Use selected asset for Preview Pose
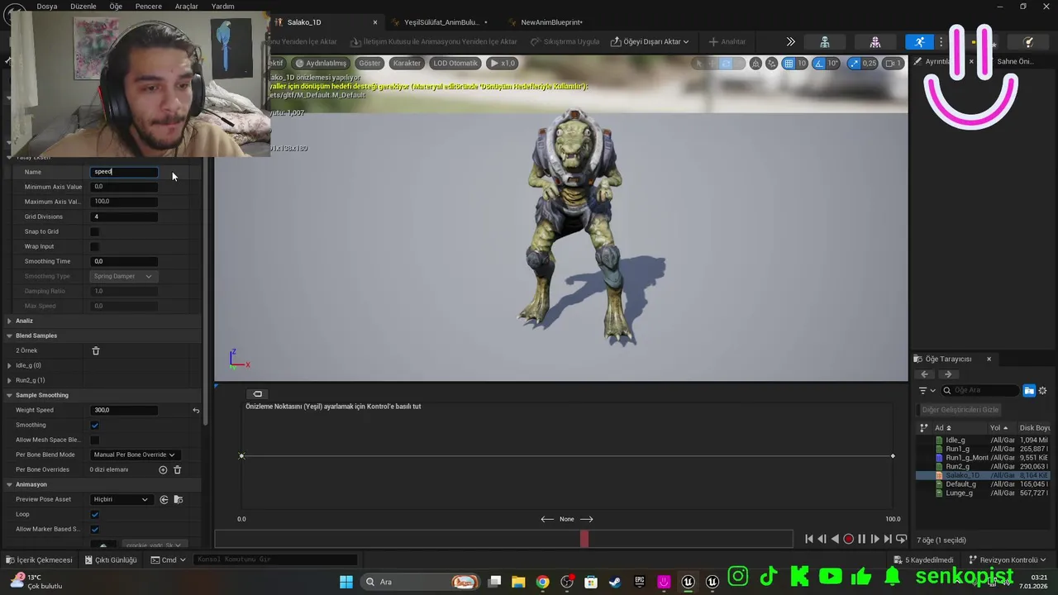 (164, 499)
